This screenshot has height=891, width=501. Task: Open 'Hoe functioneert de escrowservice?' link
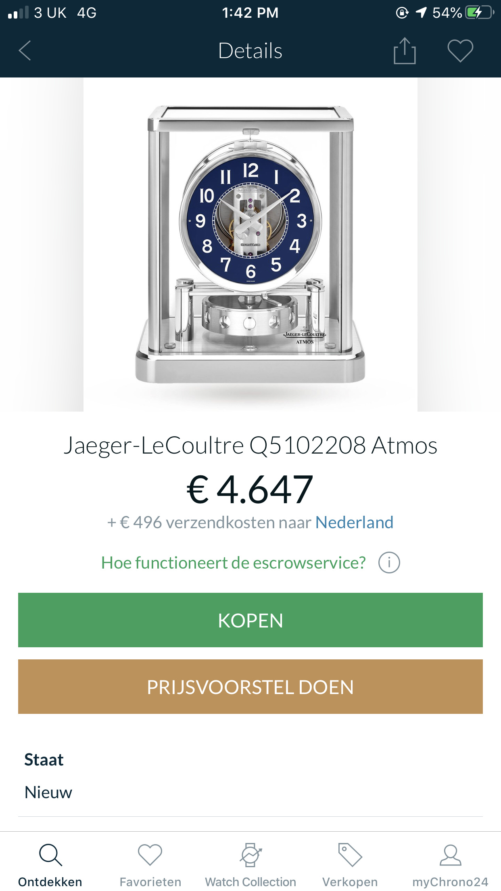(x=233, y=563)
